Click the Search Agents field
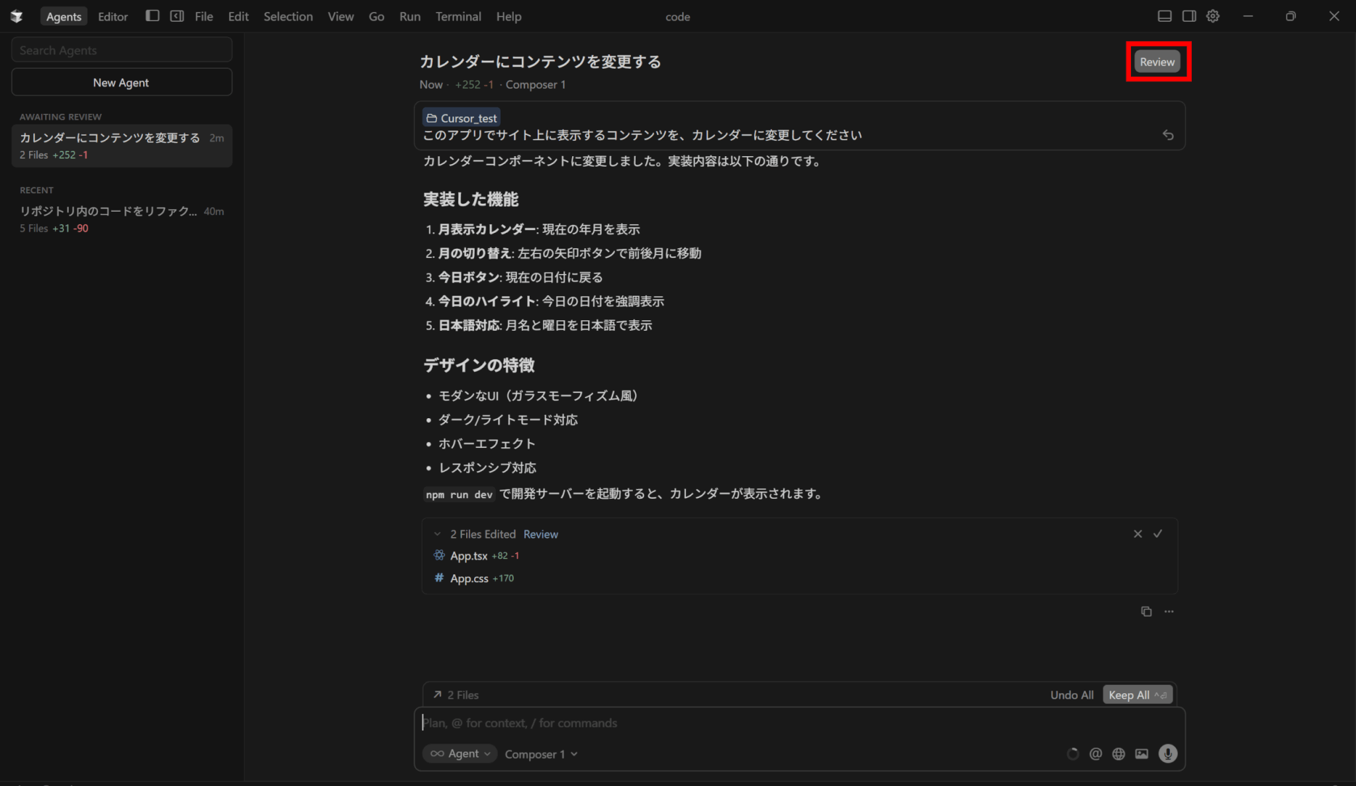This screenshot has height=786, width=1356. 122,50
